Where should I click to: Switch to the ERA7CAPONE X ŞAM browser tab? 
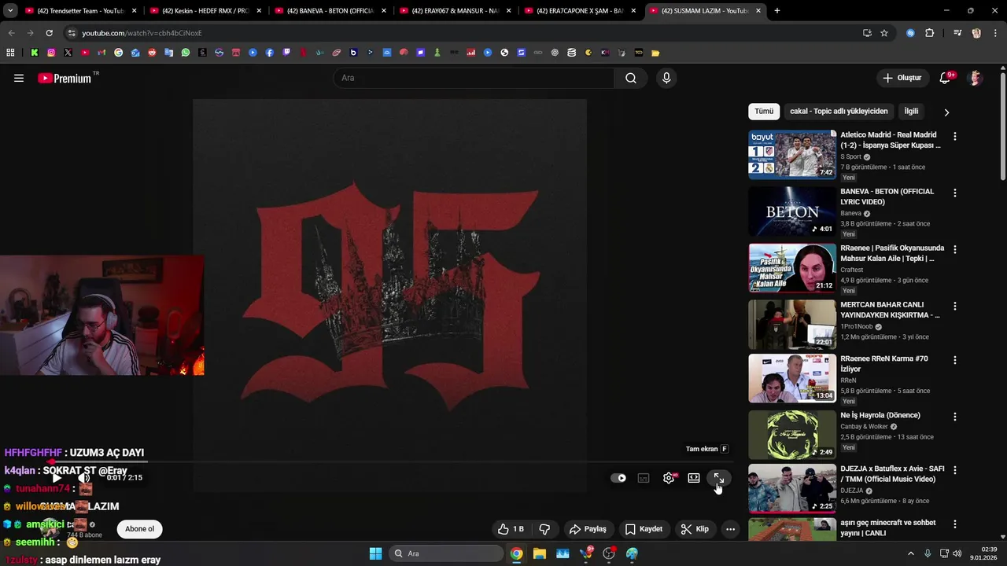click(580, 11)
